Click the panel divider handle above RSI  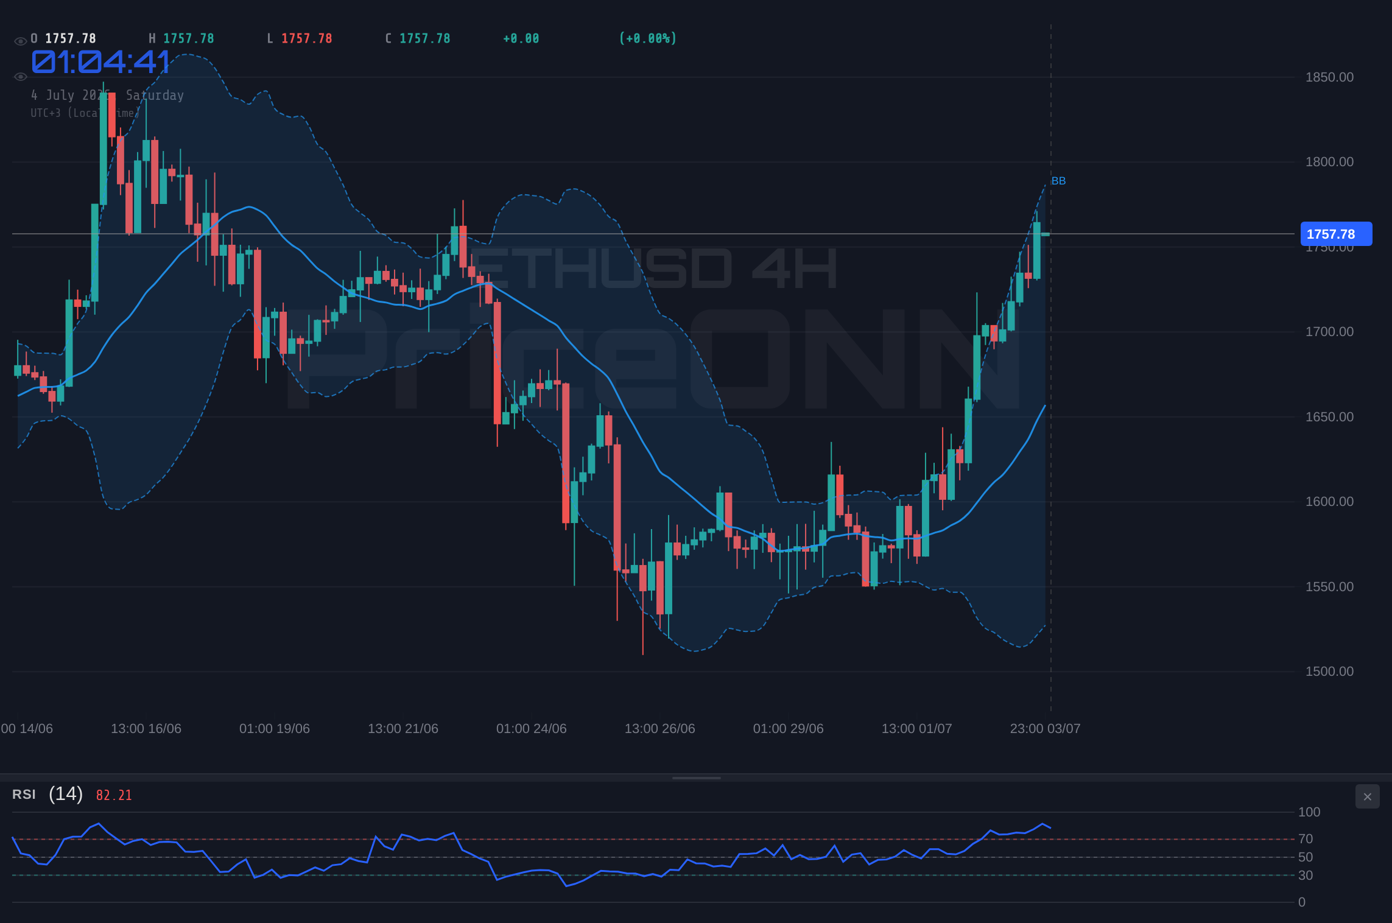click(x=696, y=777)
